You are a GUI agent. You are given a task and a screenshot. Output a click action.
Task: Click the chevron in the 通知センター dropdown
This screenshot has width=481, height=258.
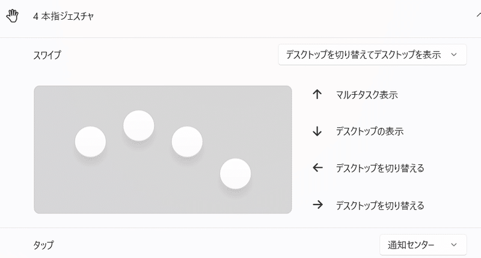click(454, 245)
